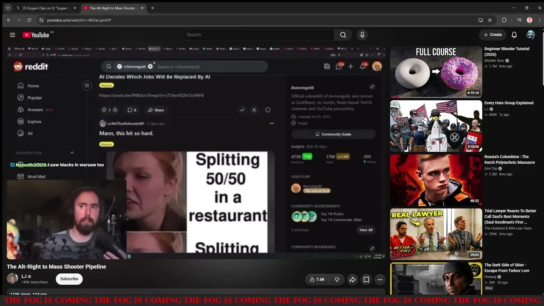View site information icon in address bar
This screenshot has width=544, height=306.
coord(41,20)
